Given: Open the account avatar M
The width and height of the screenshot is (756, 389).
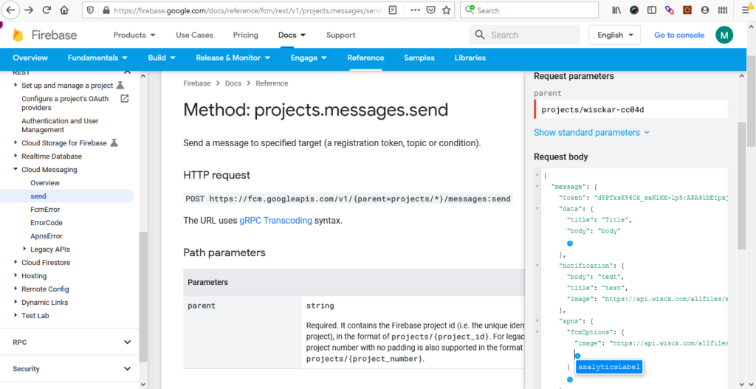Looking at the screenshot, I should tap(724, 35).
